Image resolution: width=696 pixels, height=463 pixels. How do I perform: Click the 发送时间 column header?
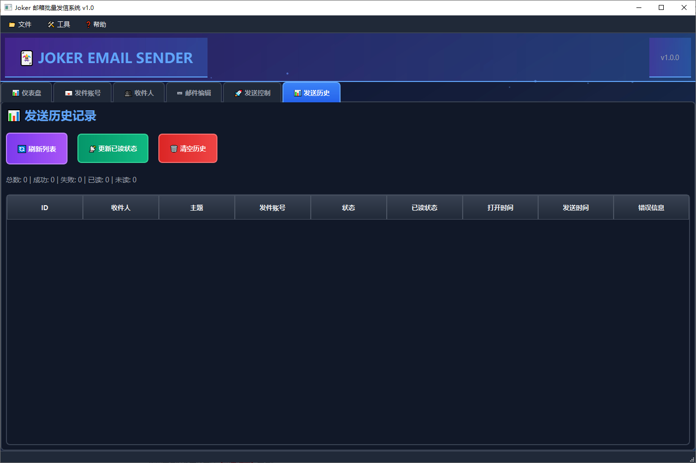pos(576,208)
